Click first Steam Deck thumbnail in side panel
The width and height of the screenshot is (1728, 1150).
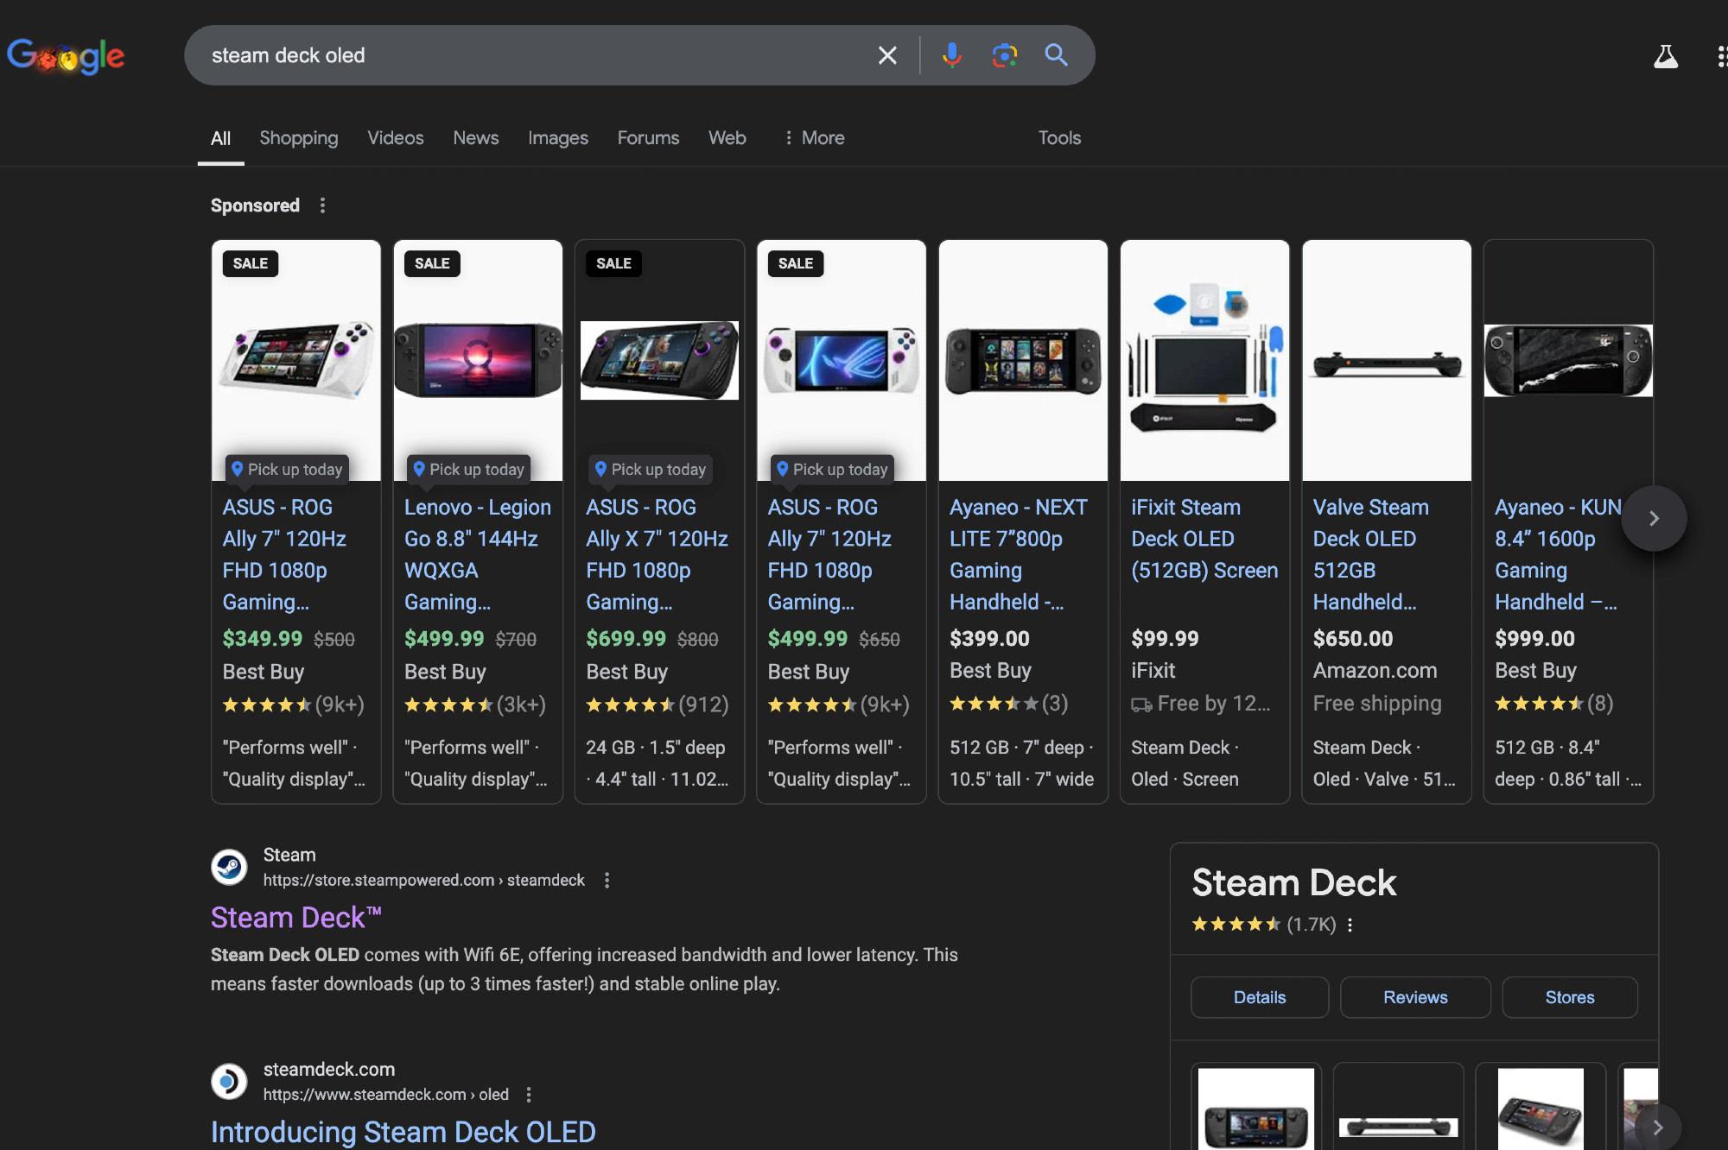(1256, 1109)
